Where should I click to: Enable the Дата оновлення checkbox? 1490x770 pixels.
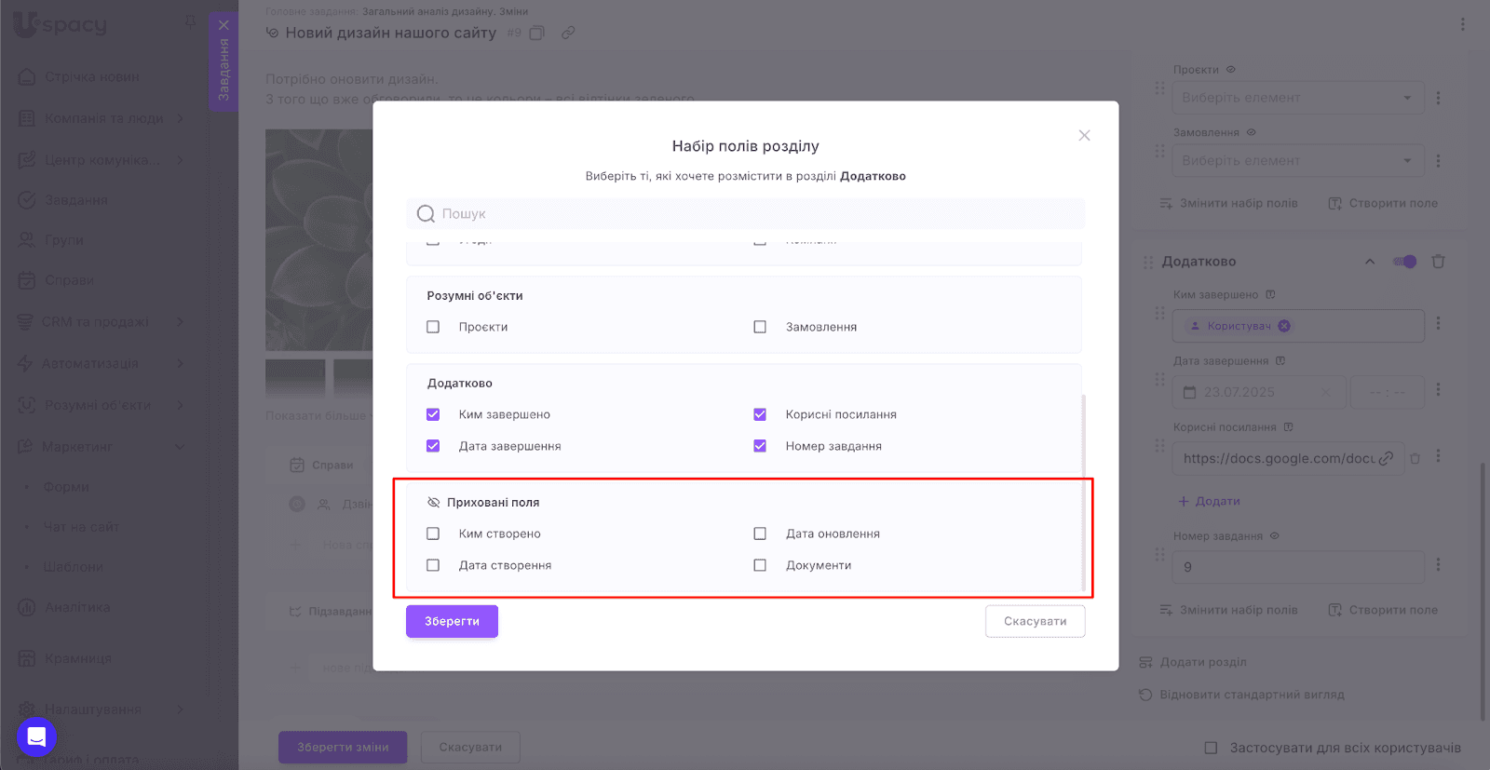760,534
